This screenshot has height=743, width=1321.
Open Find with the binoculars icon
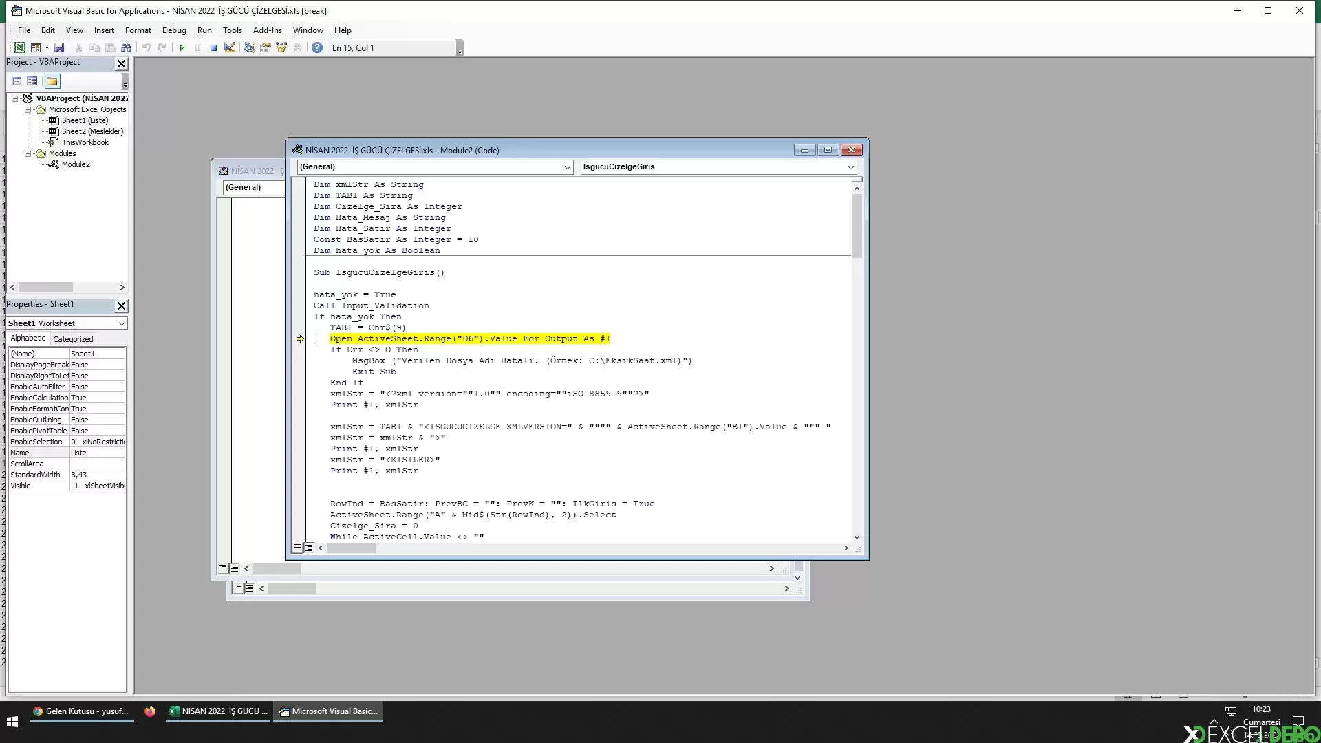pyautogui.click(x=126, y=47)
